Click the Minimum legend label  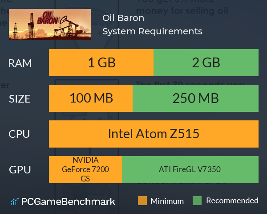click(x=167, y=201)
